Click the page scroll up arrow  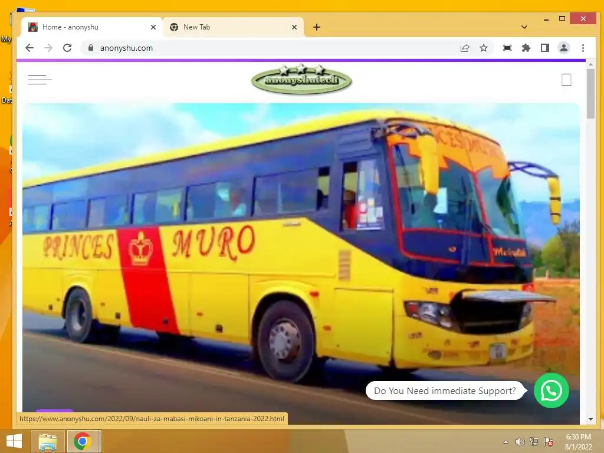(x=590, y=64)
